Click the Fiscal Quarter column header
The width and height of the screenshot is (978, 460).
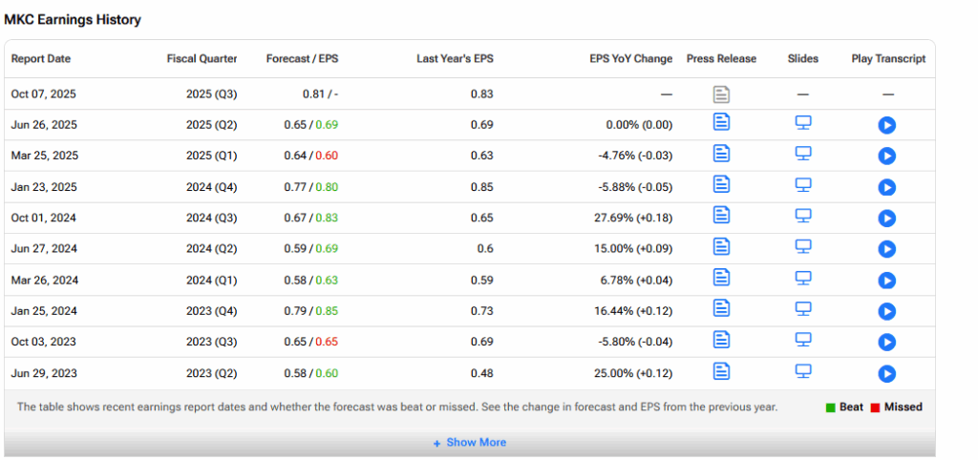[x=202, y=59]
